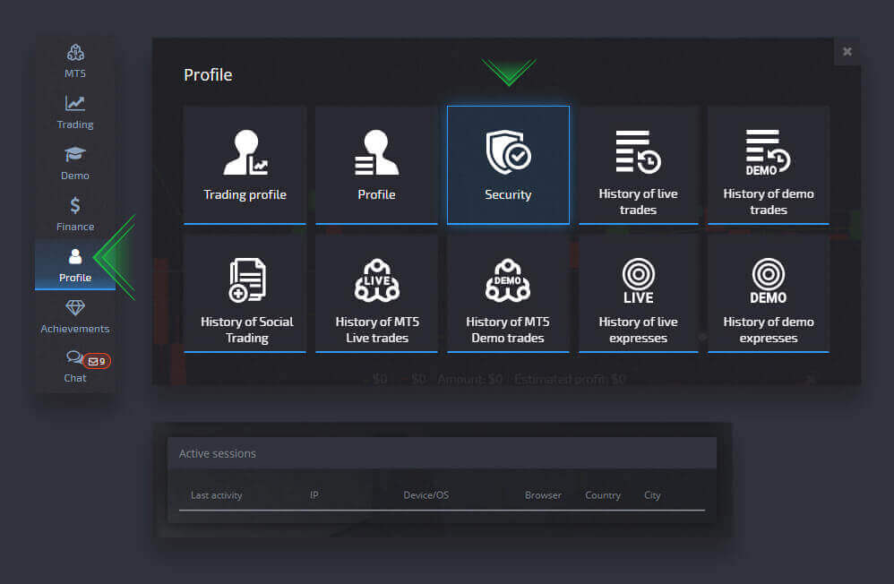Close the Profile panel
Image resolution: width=894 pixels, height=584 pixels.
847,52
